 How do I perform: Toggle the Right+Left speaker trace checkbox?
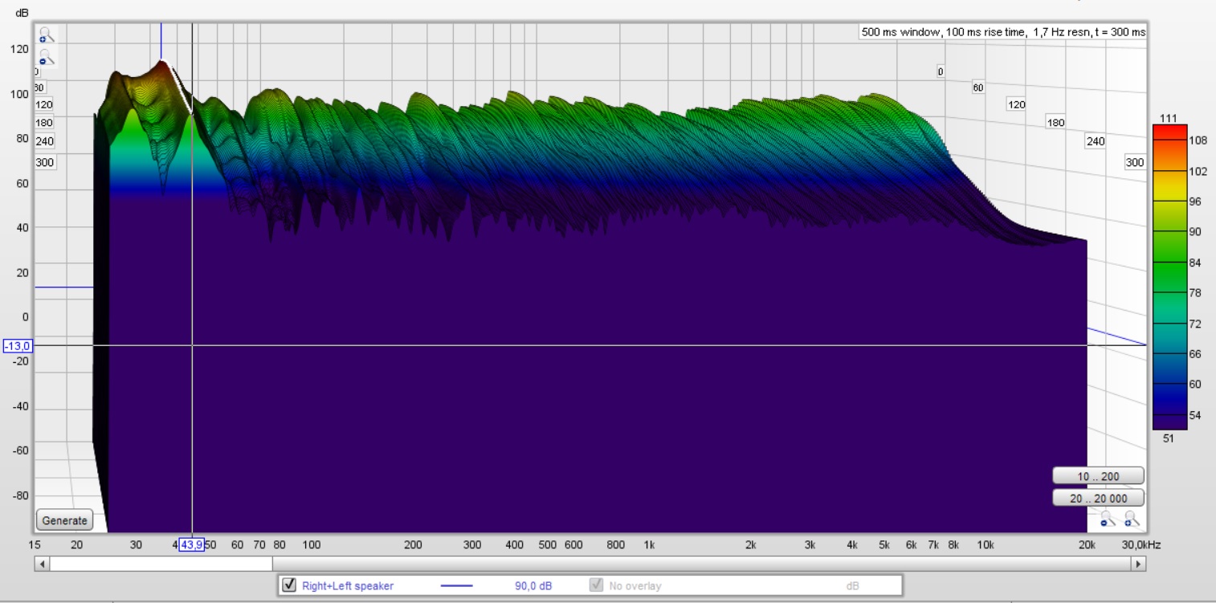(289, 585)
